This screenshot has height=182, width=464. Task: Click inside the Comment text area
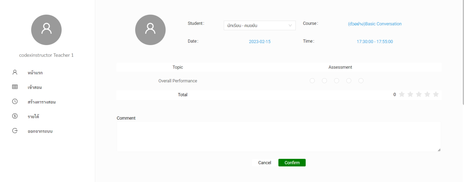pyautogui.click(x=278, y=137)
